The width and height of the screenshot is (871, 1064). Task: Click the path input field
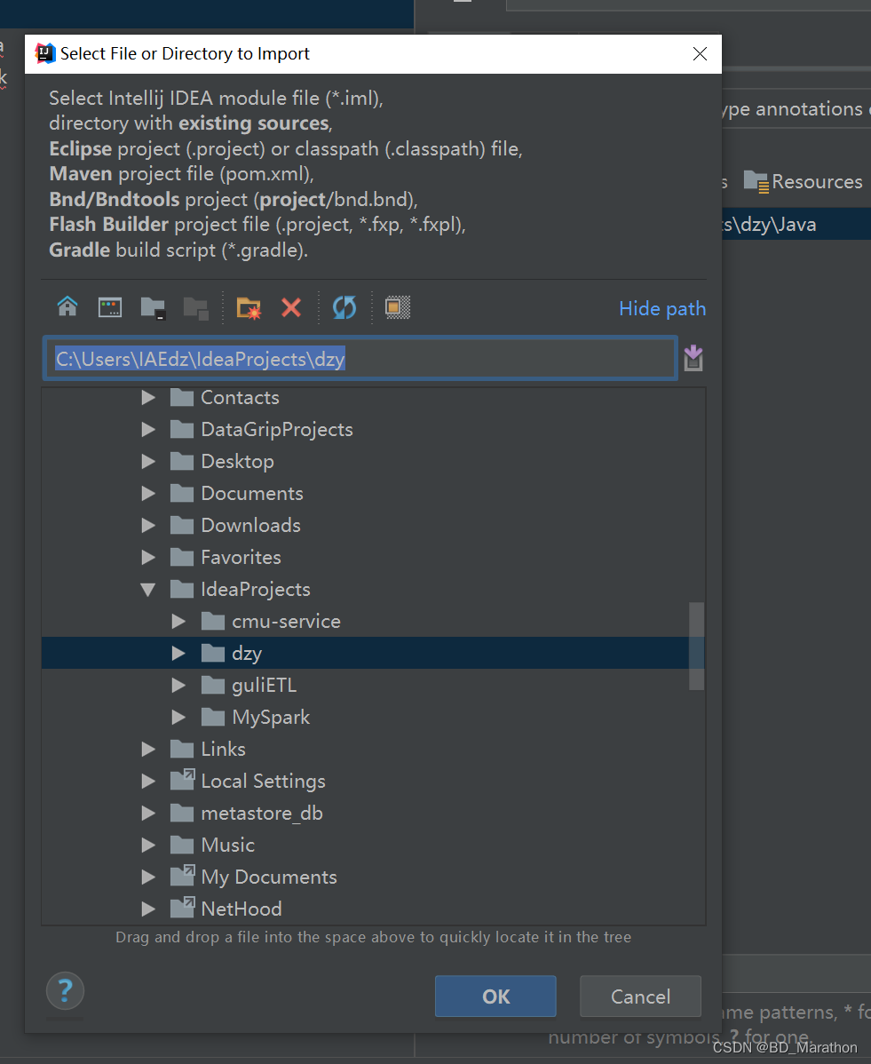360,358
